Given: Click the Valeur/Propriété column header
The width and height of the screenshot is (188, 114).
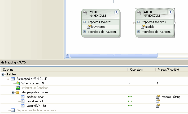Looking at the screenshot, I should click(x=168, y=70).
